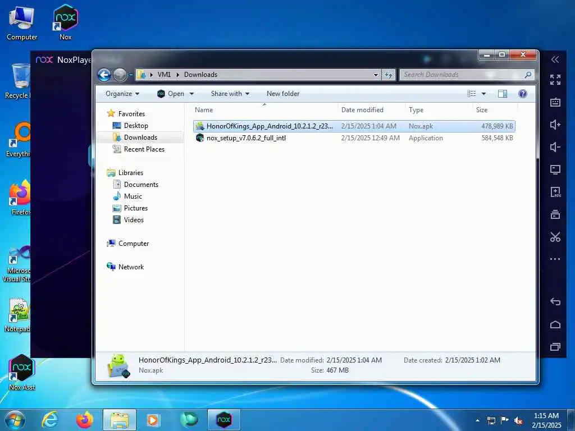575x431 pixels.
Task: Click NoxPlayer scissors screenshot icon
Action: tap(555, 237)
